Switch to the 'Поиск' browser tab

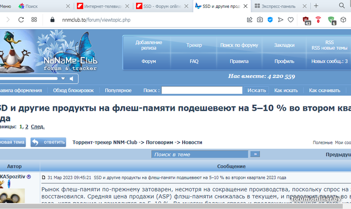(31, 6)
